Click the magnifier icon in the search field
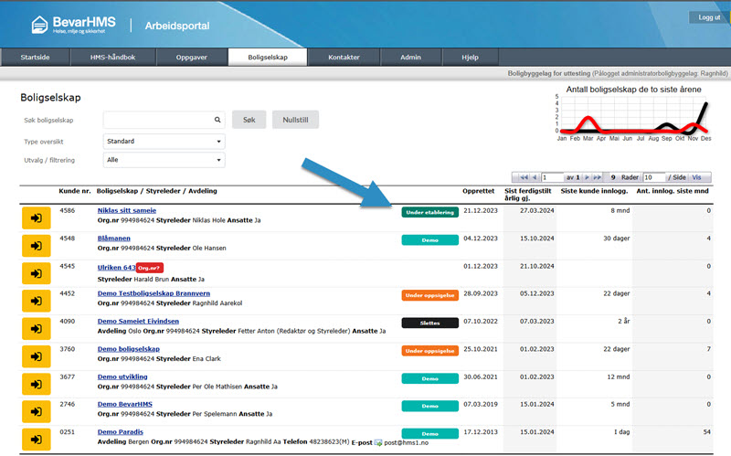Image resolution: width=731 pixels, height=456 pixels. 217,119
